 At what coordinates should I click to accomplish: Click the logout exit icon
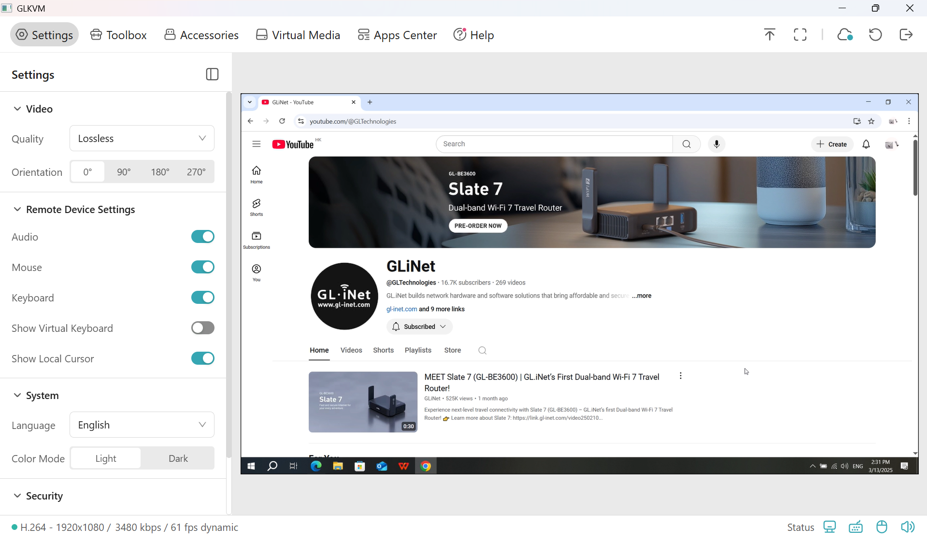(x=906, y=35)
